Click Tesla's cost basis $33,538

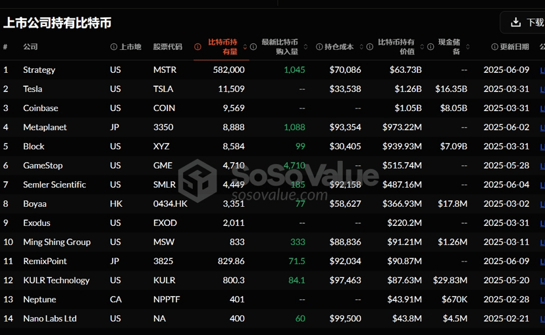point(345,89)
